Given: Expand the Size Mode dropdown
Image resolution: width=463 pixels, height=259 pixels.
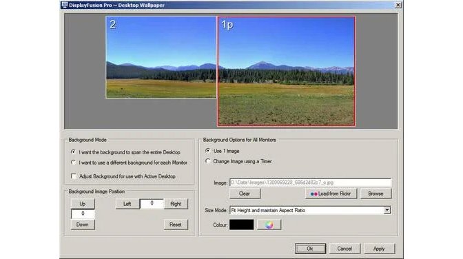Looking at the screenshot, I should click(x=387, y=210).
